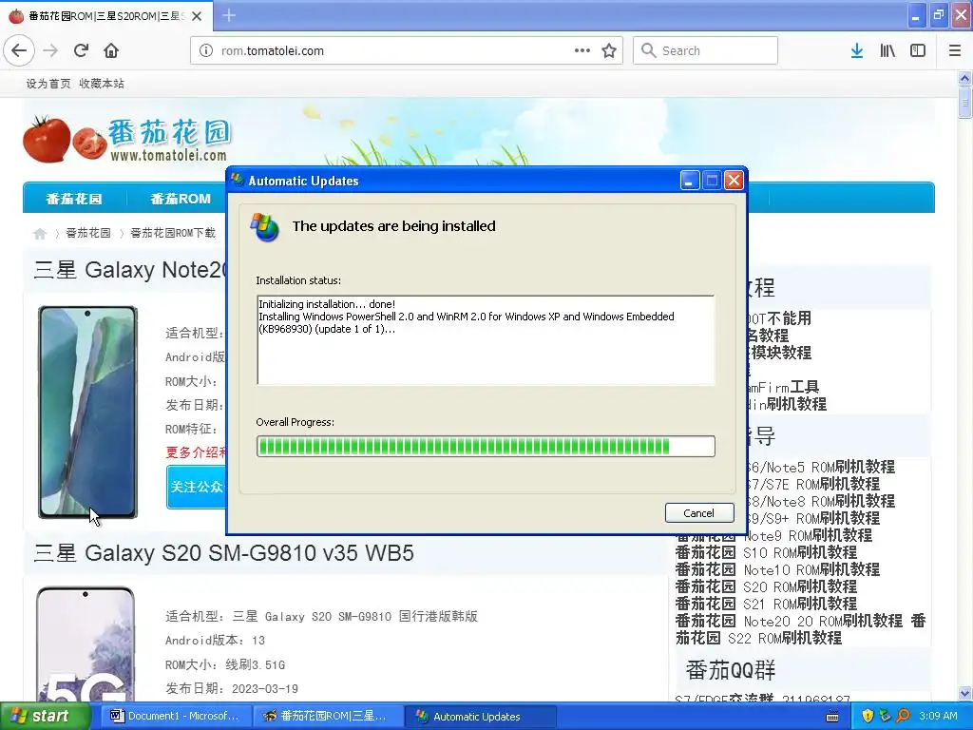Screen dimensions: 973x730
Task: Click the Automatic Updates tray icon
Action: point(885,717)
